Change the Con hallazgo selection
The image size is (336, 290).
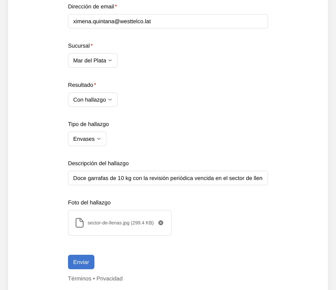click(x=93, y=100)
